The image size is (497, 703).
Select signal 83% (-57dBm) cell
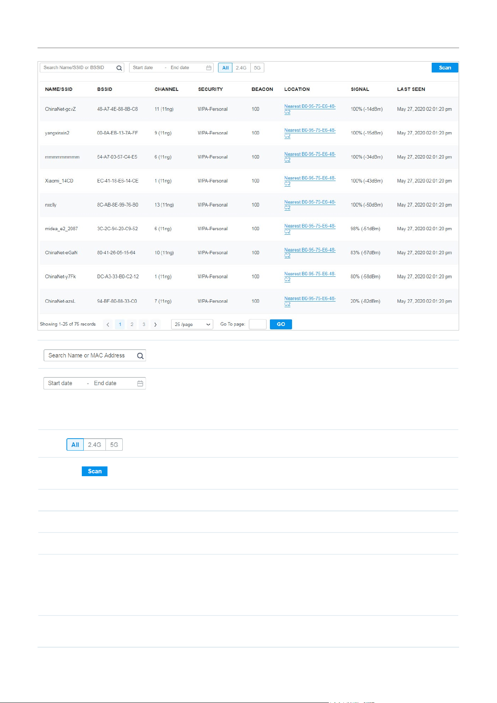point(365,253)
